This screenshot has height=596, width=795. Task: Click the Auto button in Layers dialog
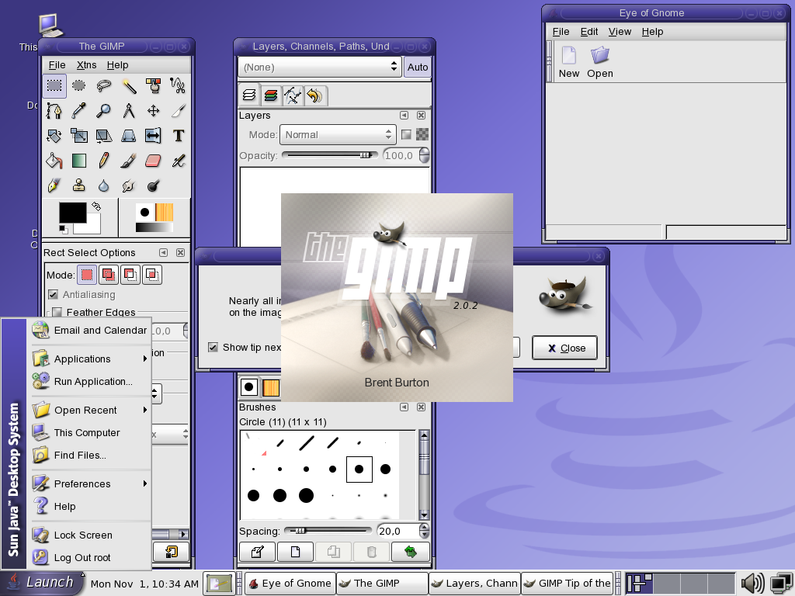click(x=418, y=68)
